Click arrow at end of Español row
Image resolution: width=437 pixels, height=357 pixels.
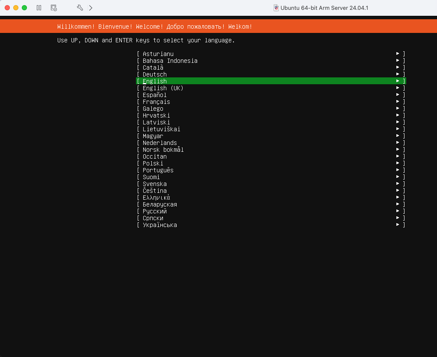398,94
